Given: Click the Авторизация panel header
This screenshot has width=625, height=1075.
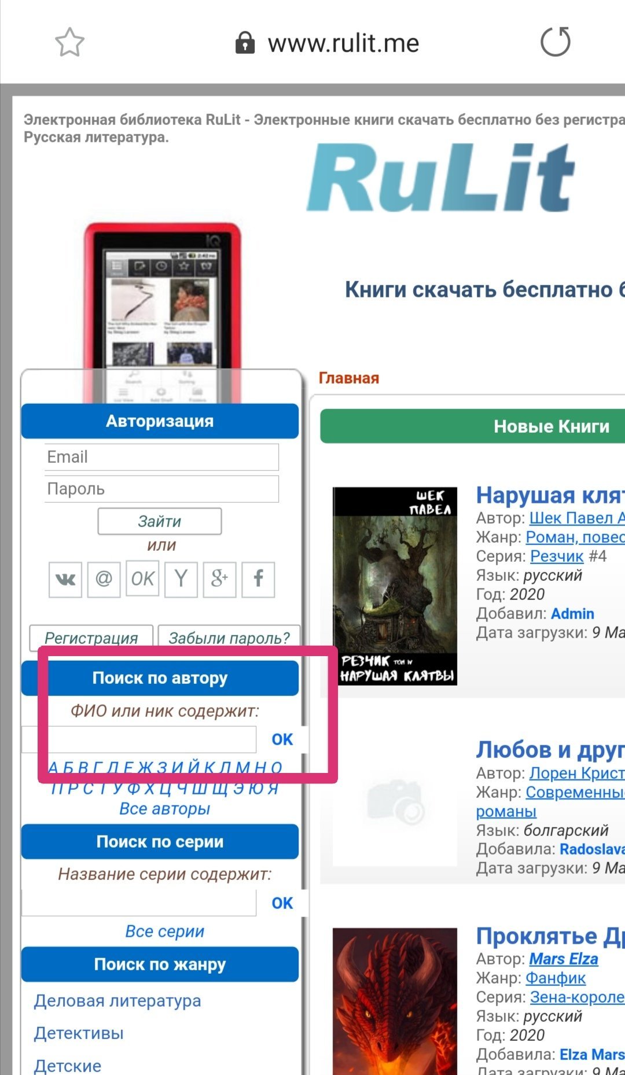Looking at the screenshot, I should pyautogui.click(x=160, y=421).
